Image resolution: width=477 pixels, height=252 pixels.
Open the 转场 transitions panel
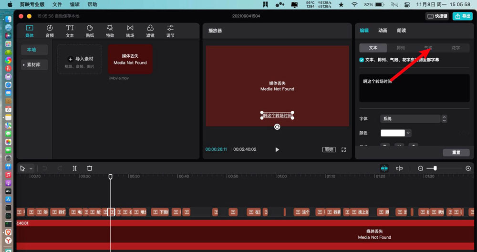click(x=130, y=31)
